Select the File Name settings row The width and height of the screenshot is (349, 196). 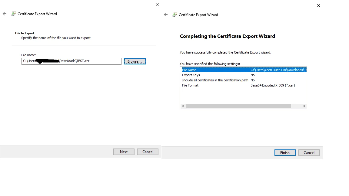244,70
